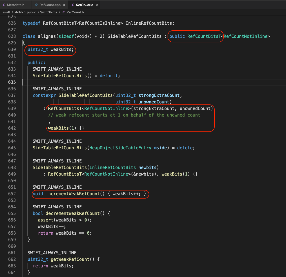Click the InlineRefCountBits typedef name on line 626
The image size is (286, 277).
149,23
